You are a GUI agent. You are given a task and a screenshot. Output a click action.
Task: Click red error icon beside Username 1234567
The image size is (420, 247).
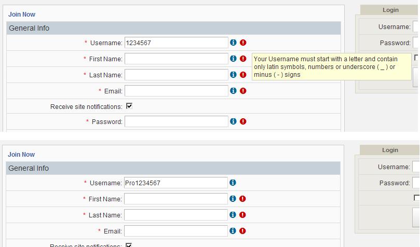[243, 43]
